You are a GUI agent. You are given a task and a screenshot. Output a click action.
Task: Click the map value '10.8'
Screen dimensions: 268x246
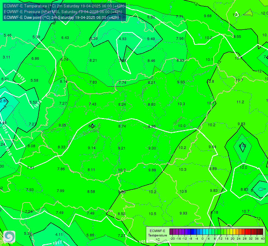[x=211, y=82]
